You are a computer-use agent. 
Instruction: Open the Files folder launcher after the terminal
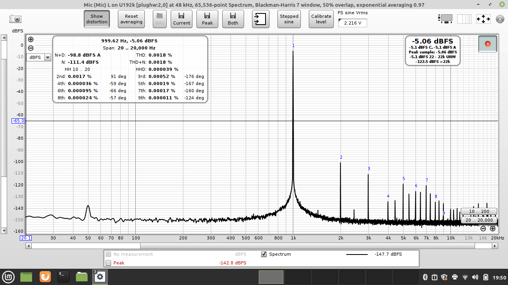coord(82,277)
